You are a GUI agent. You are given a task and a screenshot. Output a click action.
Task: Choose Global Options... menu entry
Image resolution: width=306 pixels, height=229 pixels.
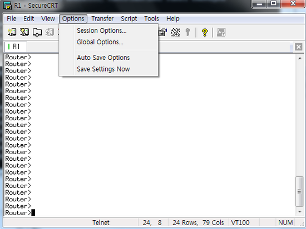point(100,42)
